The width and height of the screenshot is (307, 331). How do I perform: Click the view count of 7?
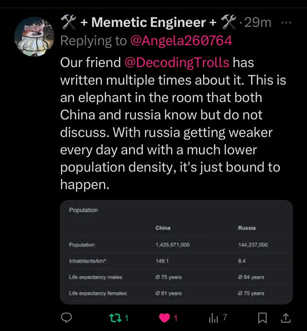point(225,317)
